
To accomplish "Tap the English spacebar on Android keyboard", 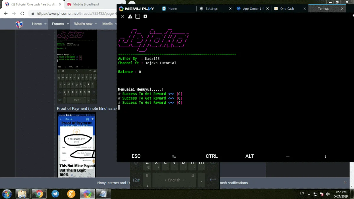I will (x=174, y=180).
